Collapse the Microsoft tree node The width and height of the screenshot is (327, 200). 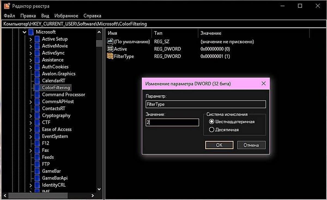point(25,32)
